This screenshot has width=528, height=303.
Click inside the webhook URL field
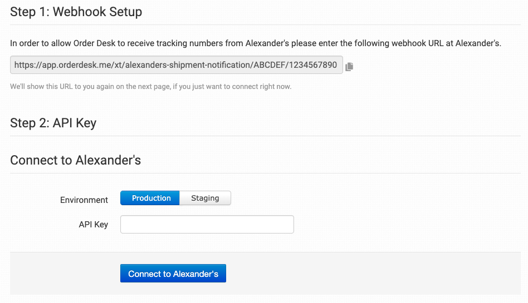176,65
